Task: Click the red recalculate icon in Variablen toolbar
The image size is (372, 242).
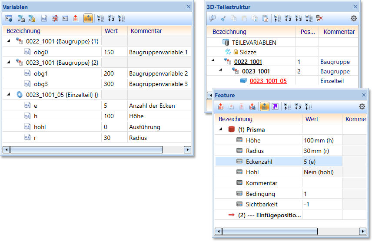Action: (x=76, y=18)
